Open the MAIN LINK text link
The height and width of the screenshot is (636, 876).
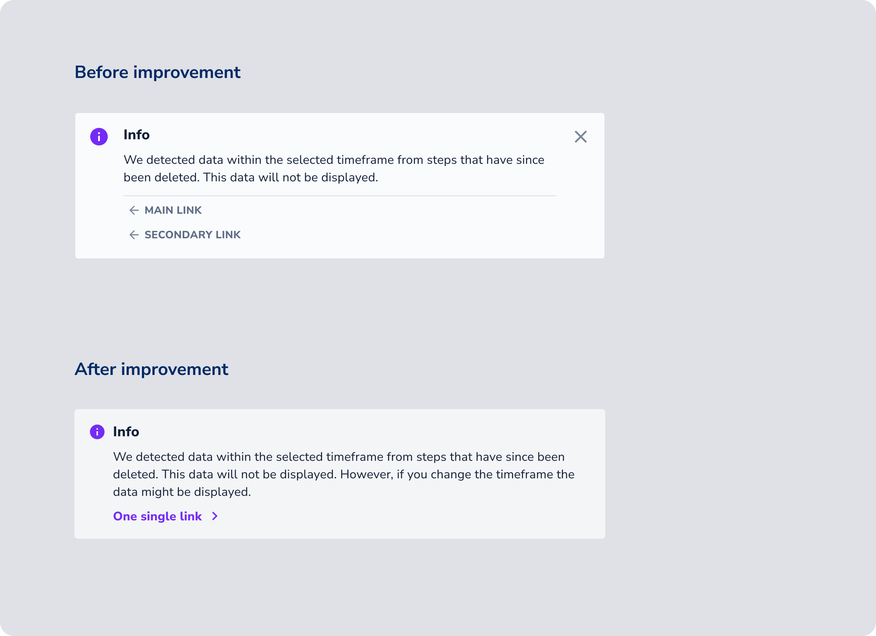173,210
